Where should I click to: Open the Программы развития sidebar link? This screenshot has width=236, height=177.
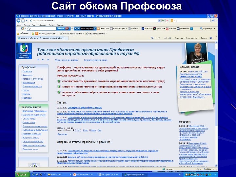click(x=32, y=87)
